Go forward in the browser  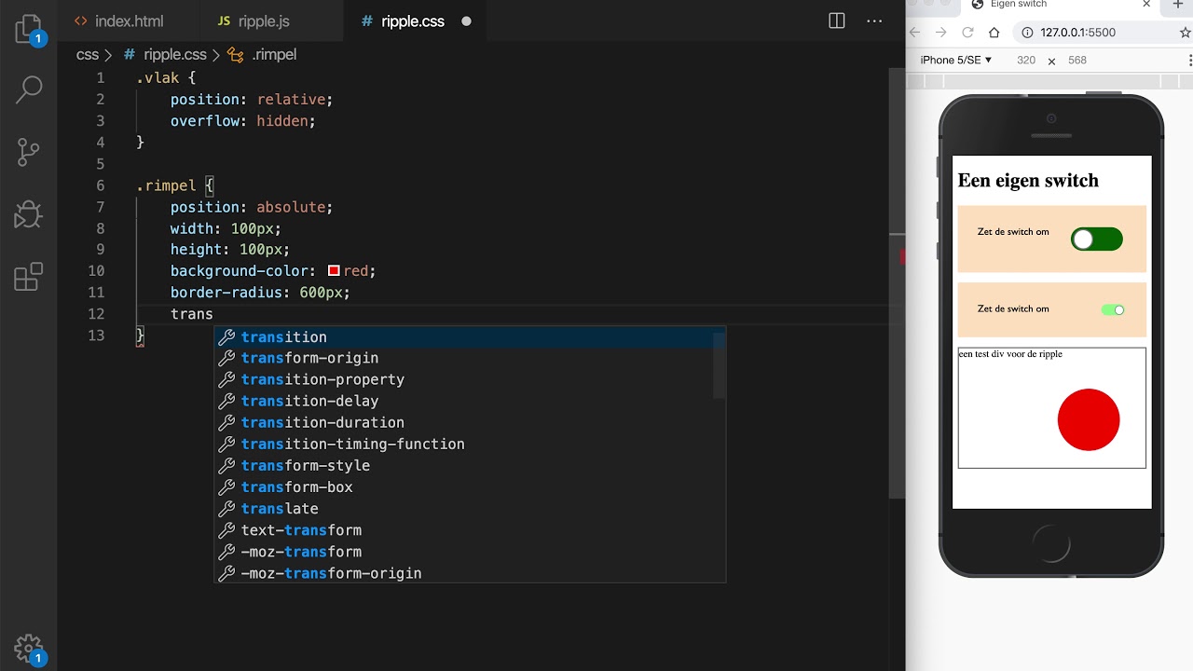(x=940, y=32)
